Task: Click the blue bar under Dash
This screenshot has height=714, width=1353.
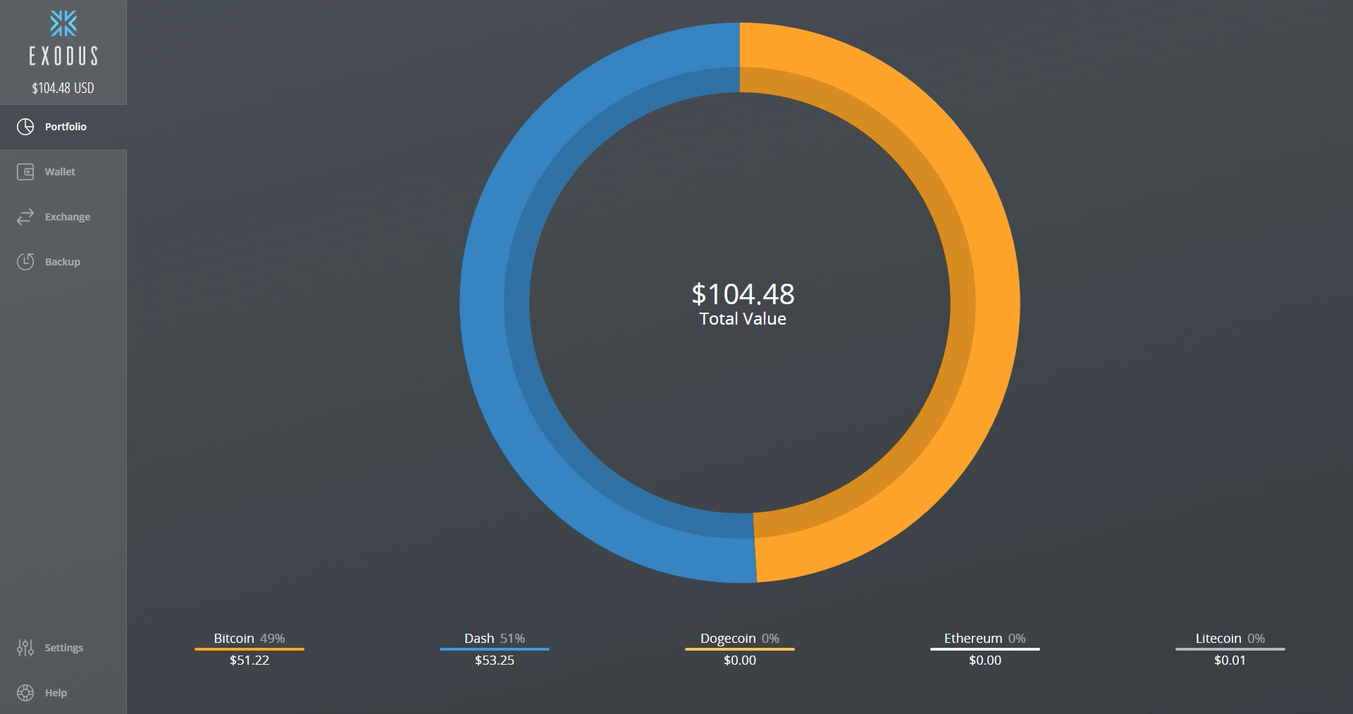Action: (x=495, y=649)
